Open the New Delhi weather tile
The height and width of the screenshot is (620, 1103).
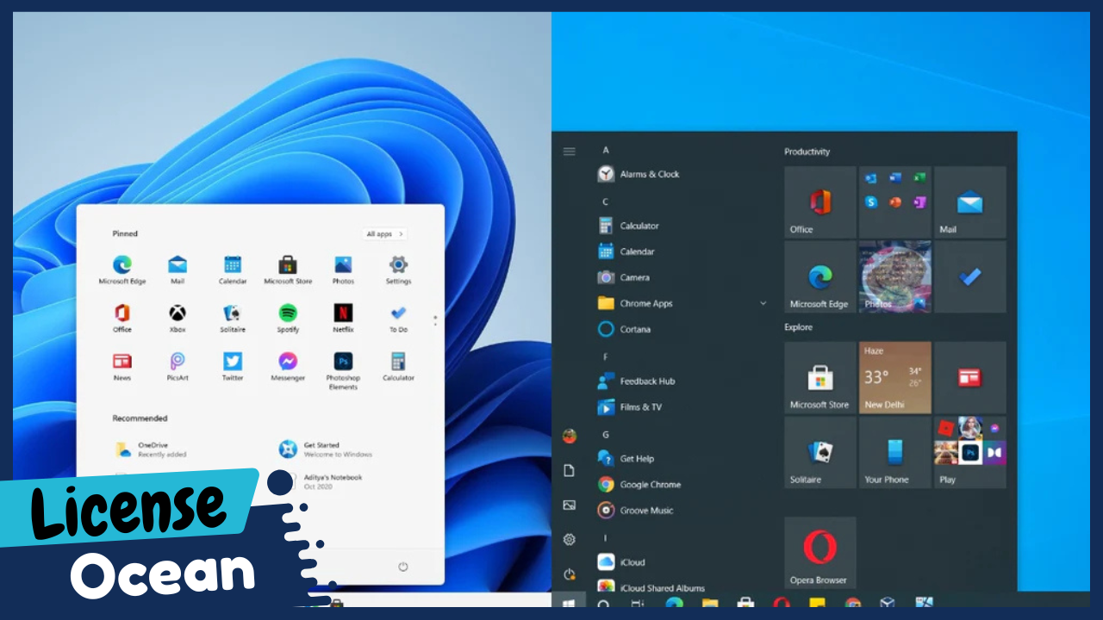(x=894, y=377)
